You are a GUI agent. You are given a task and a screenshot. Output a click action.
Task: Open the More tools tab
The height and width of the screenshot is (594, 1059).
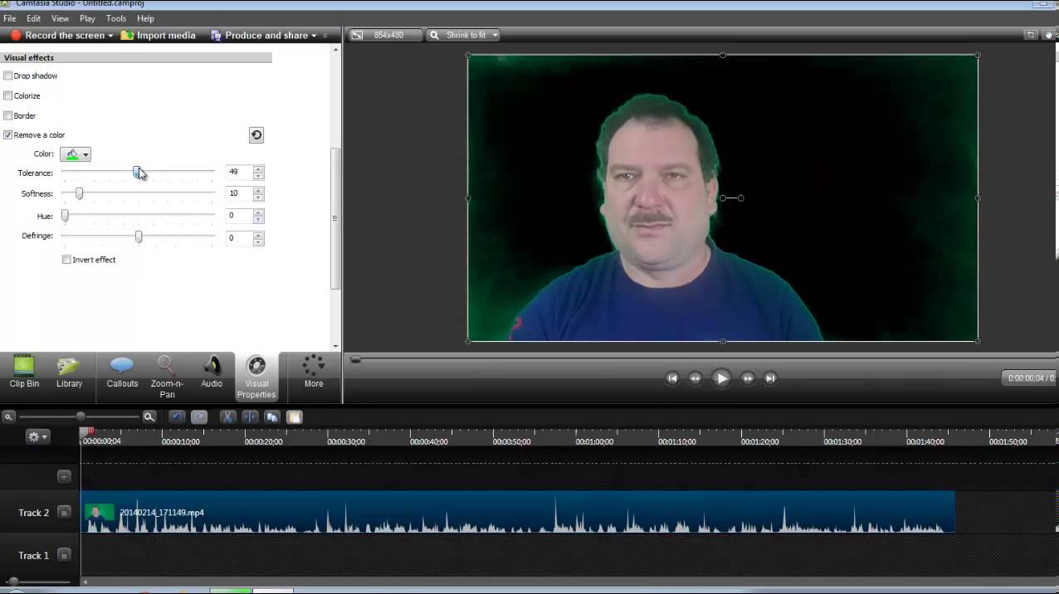tap(314, 371)
